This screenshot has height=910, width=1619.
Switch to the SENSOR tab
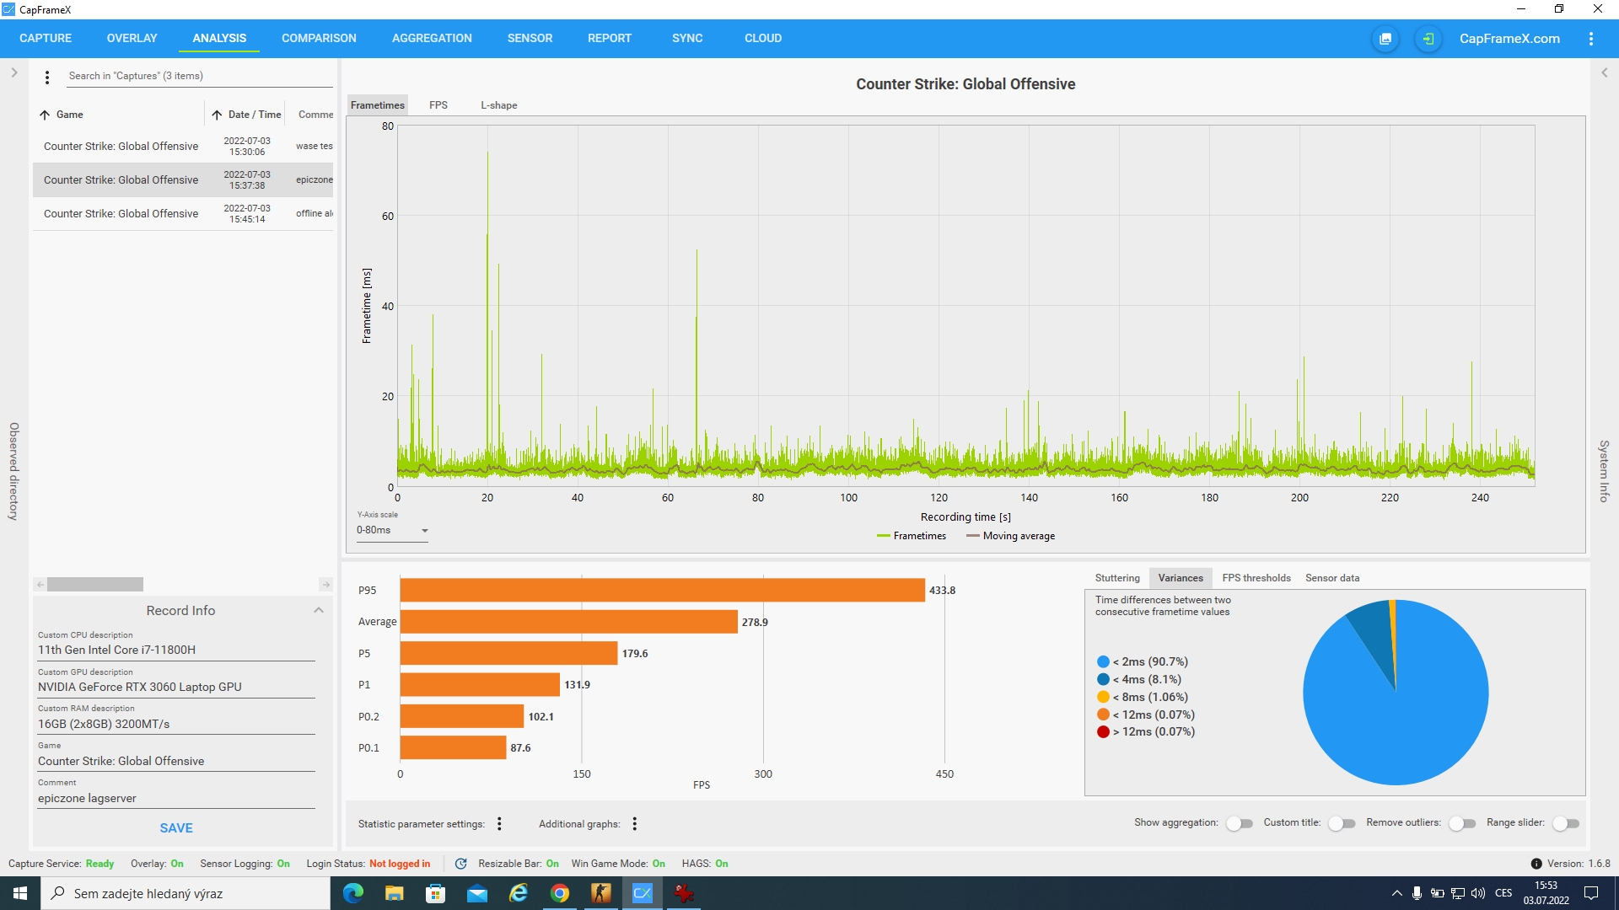(x=530, y=39)
